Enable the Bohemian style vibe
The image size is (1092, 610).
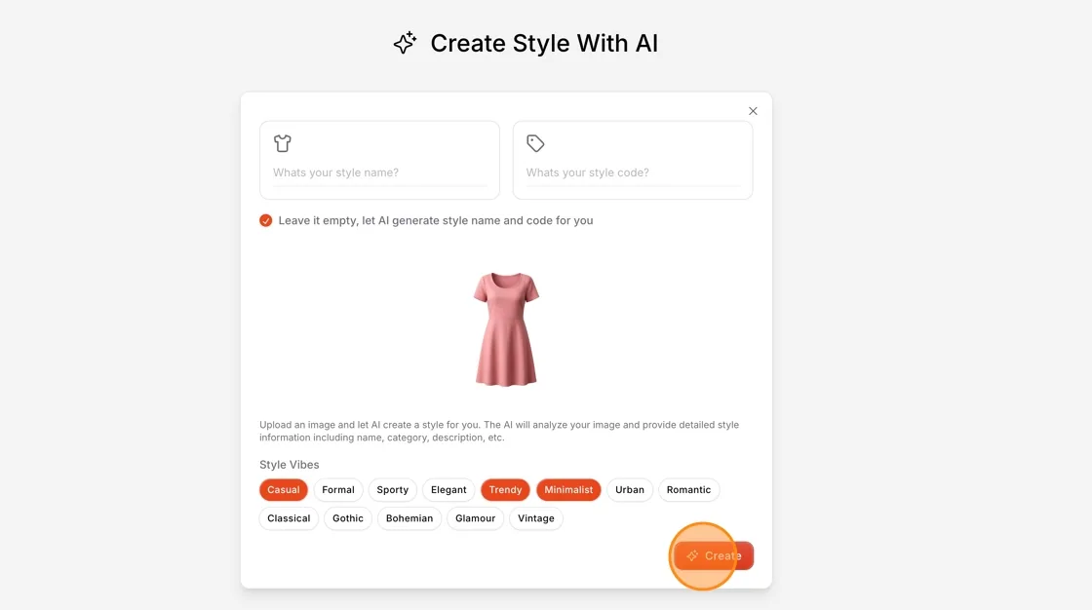pyautogui.click(x=409, y=518)
